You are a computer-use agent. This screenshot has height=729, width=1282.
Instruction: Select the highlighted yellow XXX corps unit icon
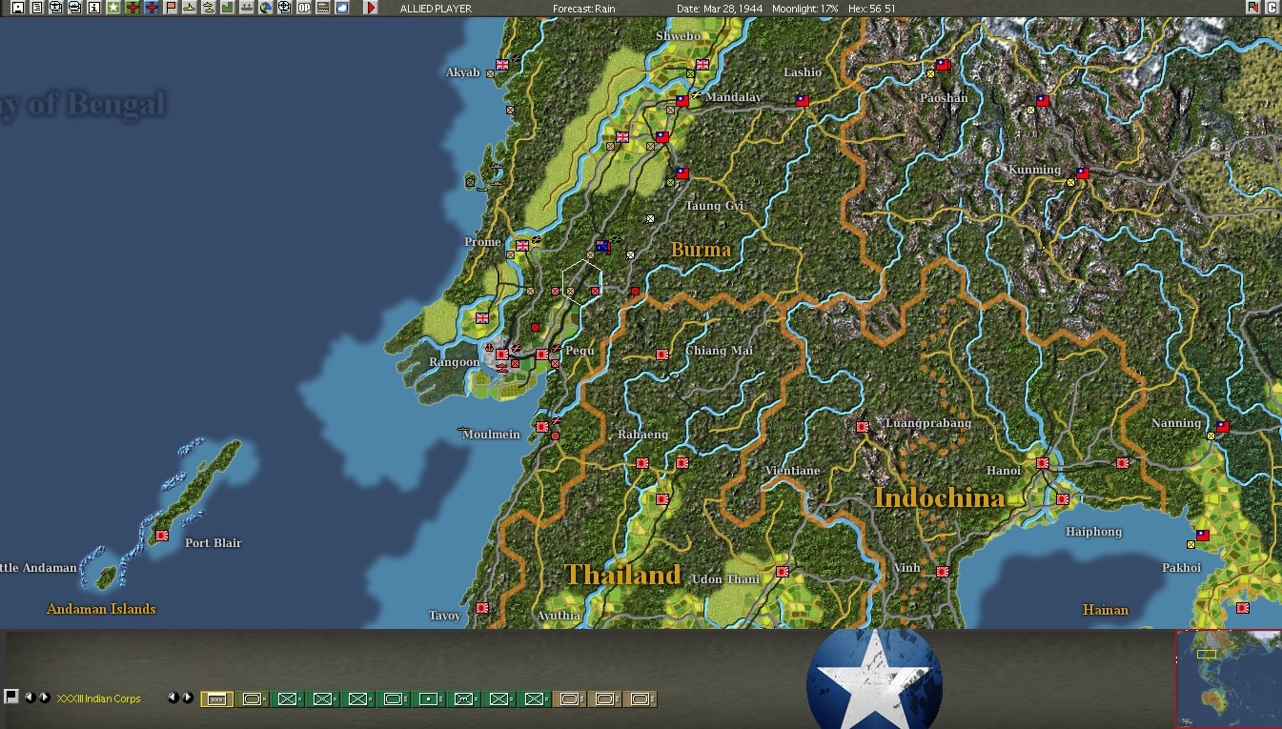click(216, 699)
